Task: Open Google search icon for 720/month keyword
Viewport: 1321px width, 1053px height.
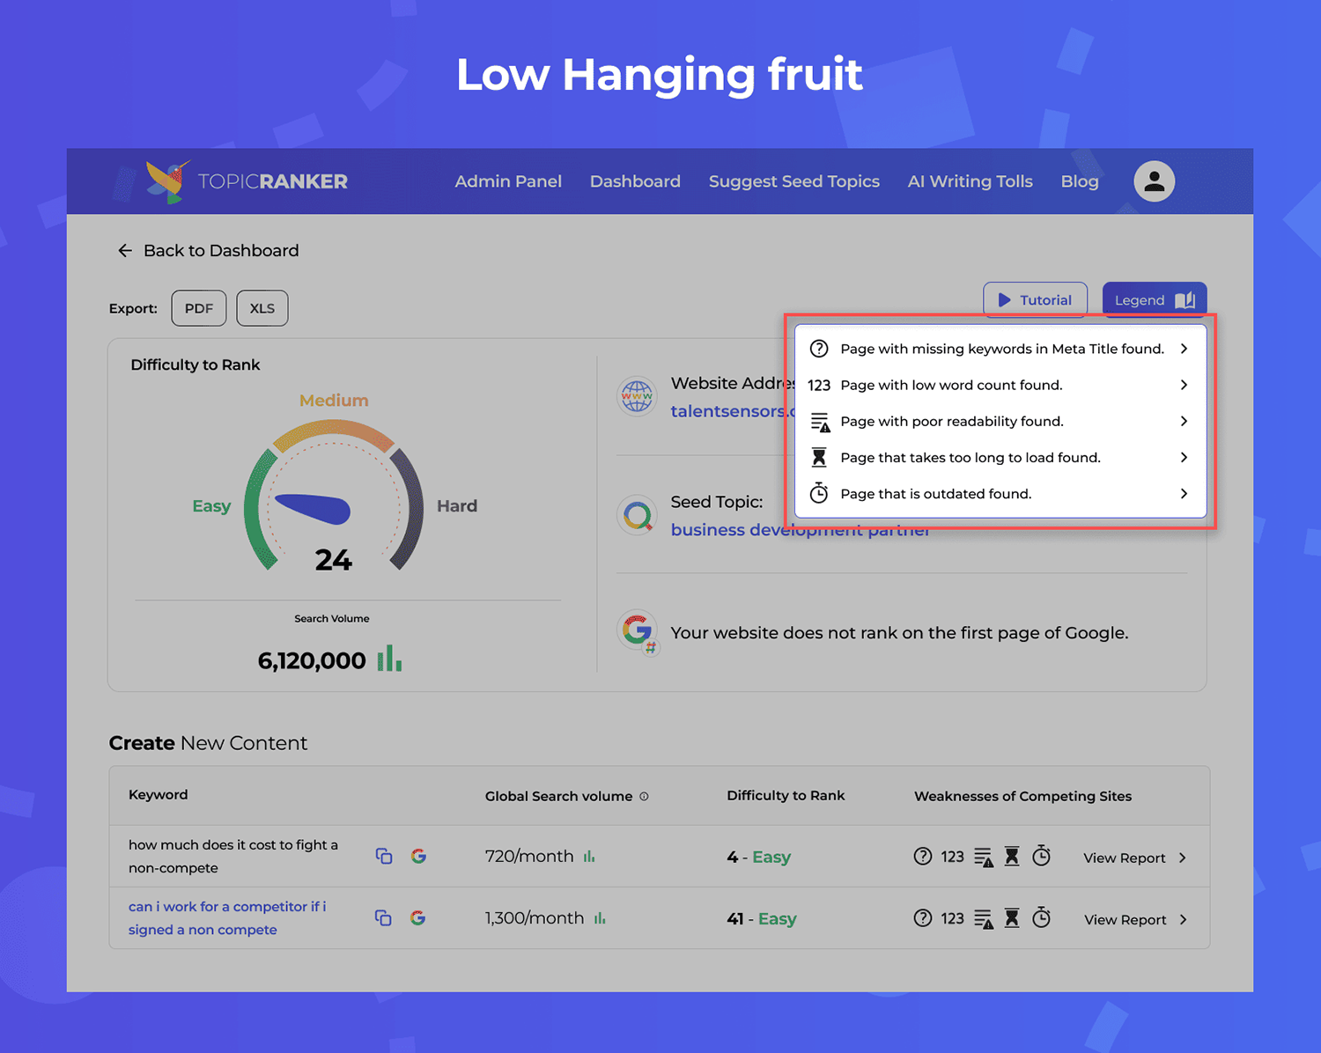Action: pos(418,856)
